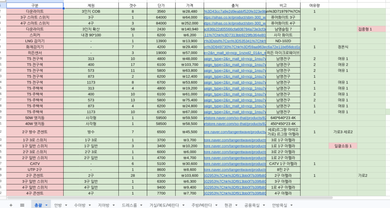Image resolution: width=390 pixels, height=208 pixels.
Task: Open the source link in the 화재감지기 row
Action: (x=252, y=47)
